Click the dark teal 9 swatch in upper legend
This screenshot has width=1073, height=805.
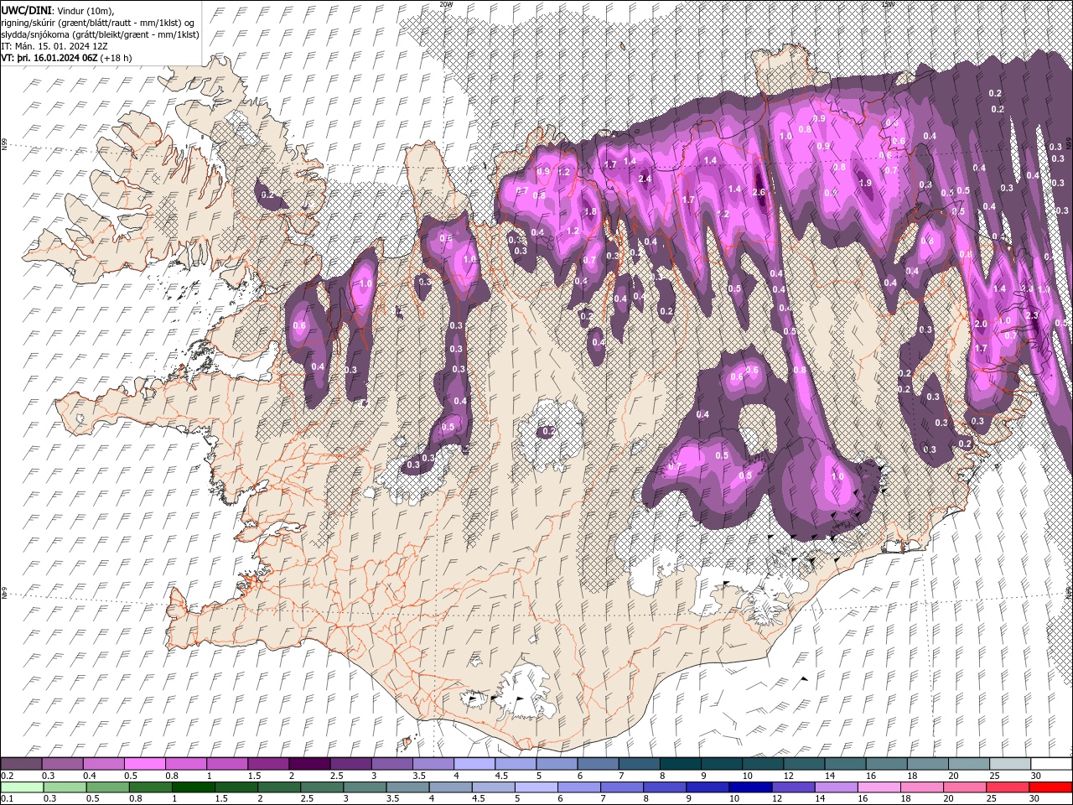722,764
